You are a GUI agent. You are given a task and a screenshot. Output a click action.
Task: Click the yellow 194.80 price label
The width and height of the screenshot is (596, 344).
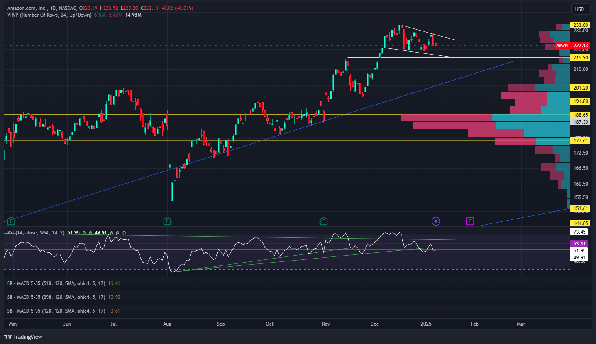(581, 101)
